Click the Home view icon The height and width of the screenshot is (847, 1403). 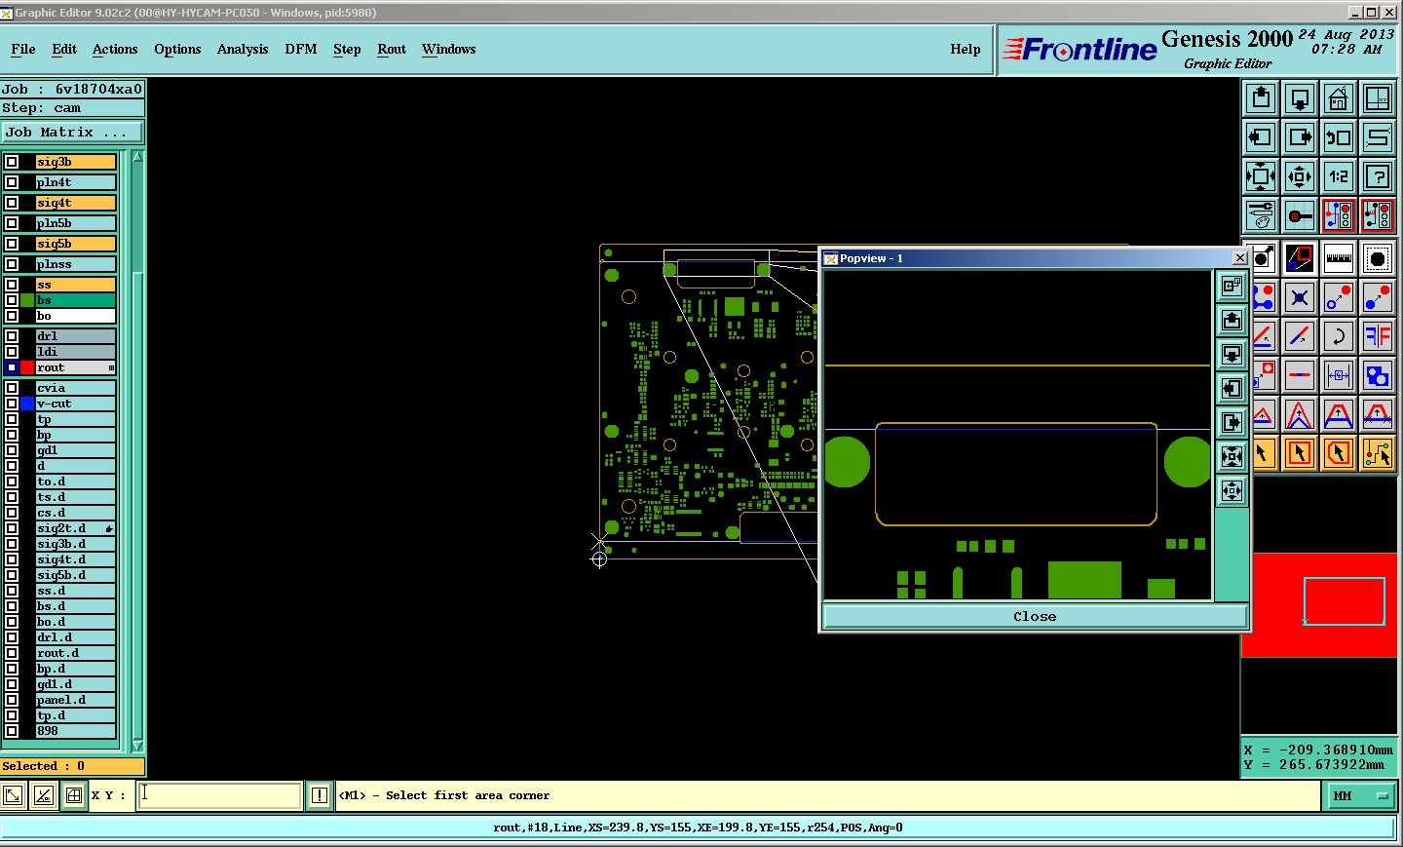[1339, 98]
